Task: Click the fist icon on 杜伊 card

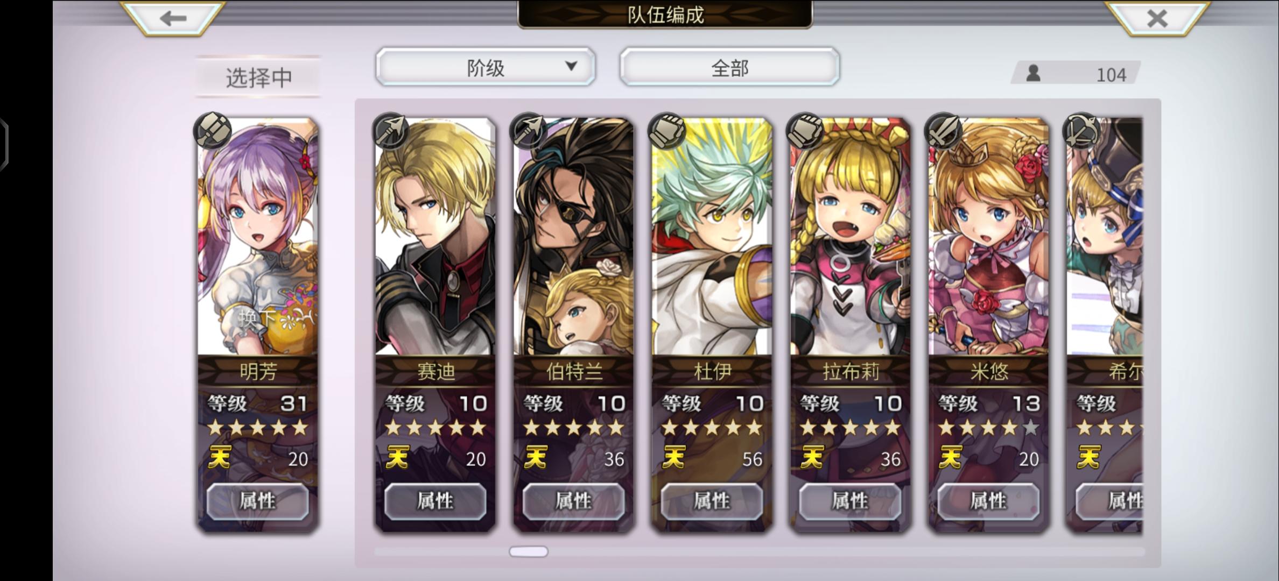Action: point(667,131)
